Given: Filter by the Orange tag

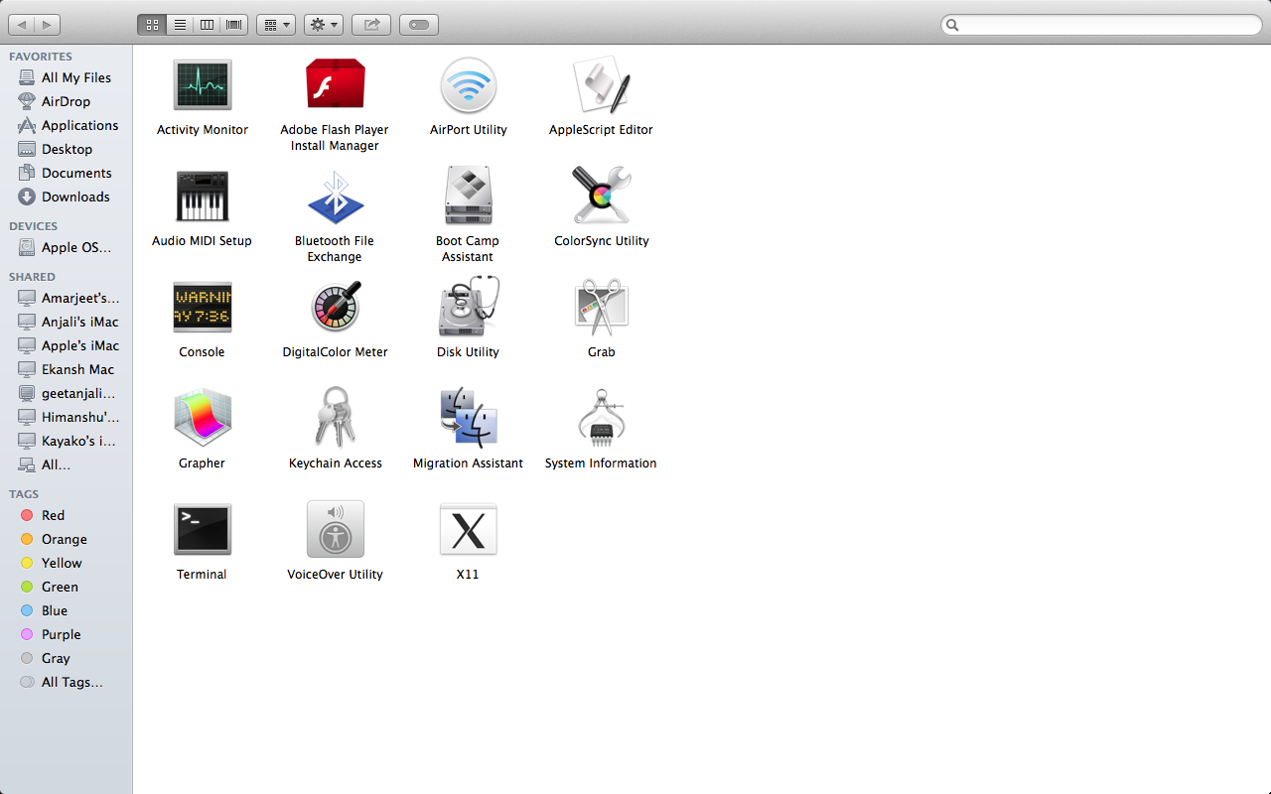Looking at the screenshot, I should click(x=66, y=539).
